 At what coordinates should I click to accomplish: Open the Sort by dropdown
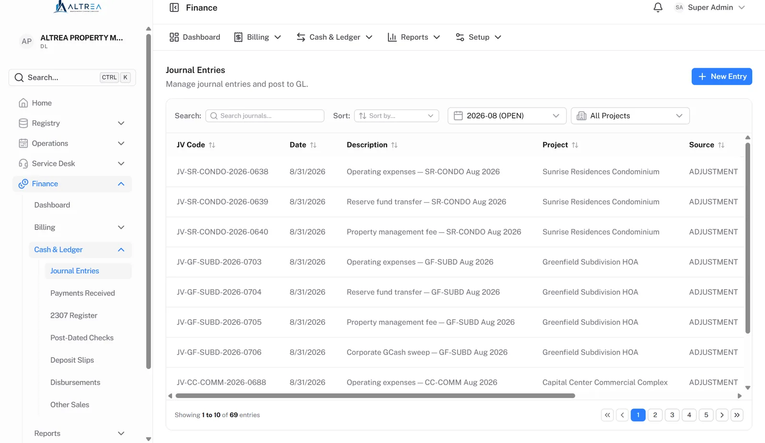pos(396,116)
